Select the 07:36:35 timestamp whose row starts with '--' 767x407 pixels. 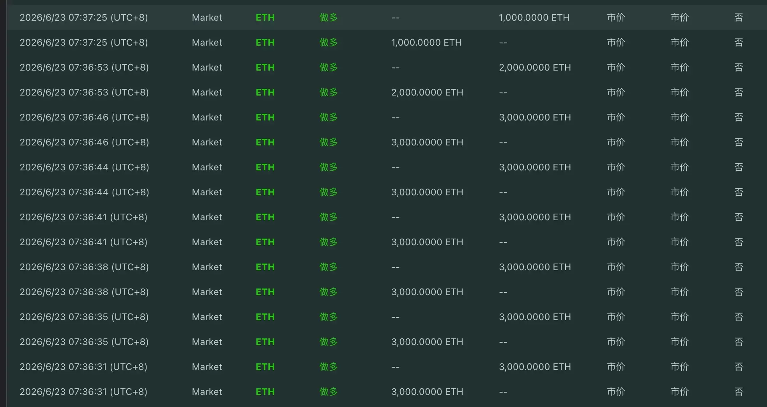coord(84,317)
